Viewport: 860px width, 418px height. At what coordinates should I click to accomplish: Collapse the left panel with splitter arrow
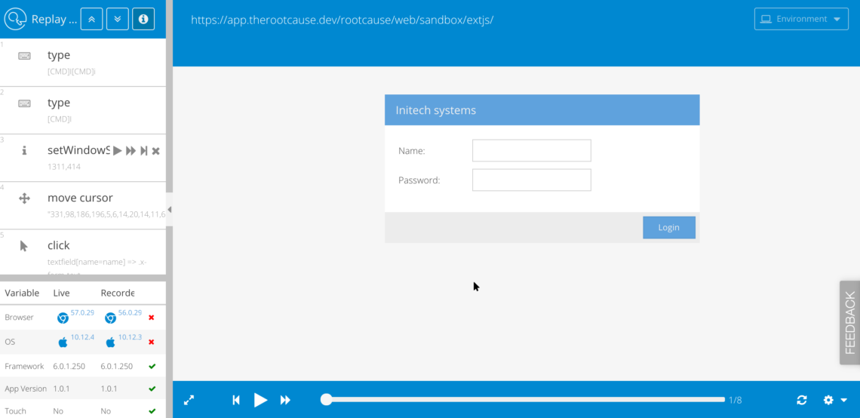(169, 209)
